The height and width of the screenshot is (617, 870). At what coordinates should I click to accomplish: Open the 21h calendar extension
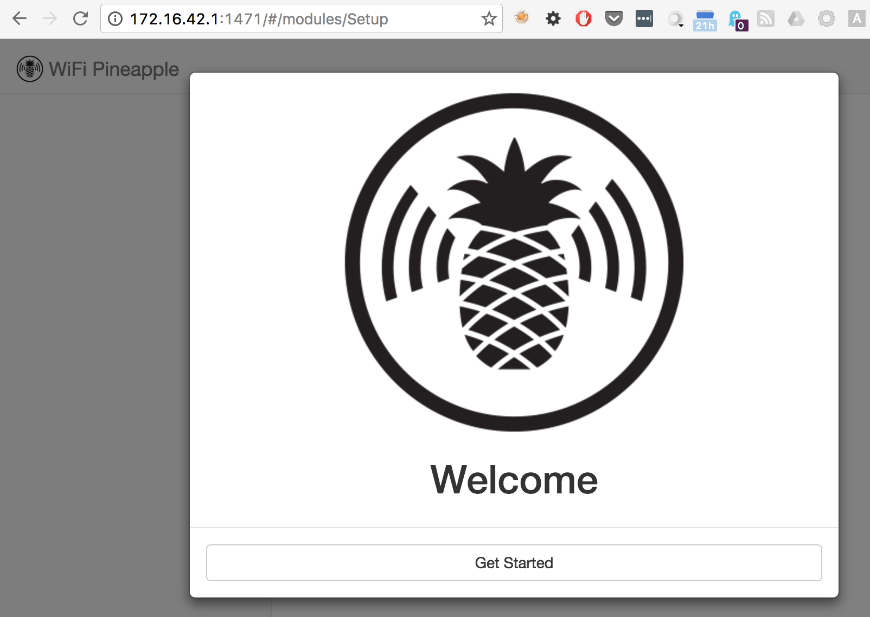tap(705, 21)
